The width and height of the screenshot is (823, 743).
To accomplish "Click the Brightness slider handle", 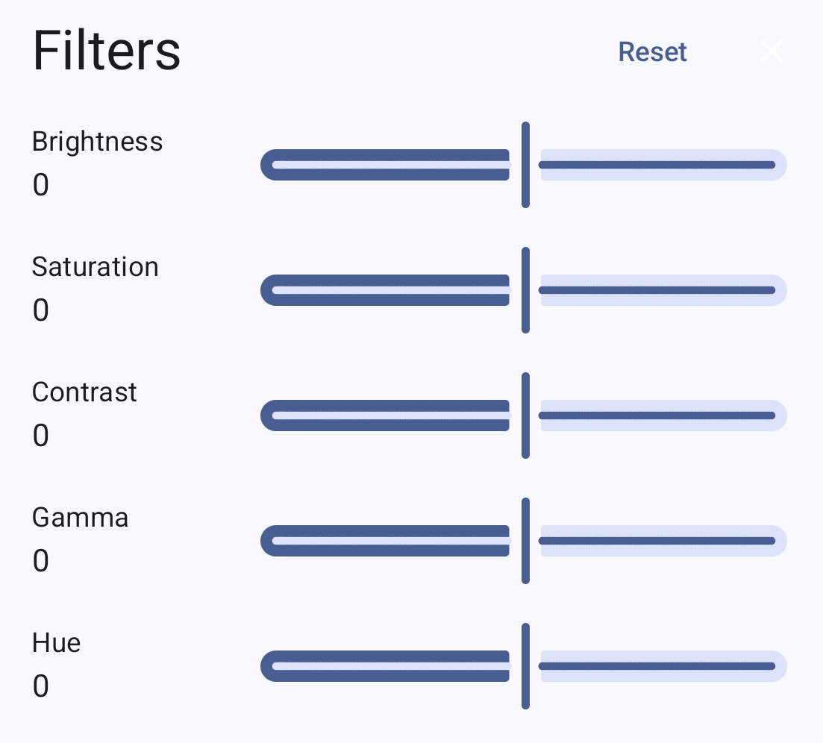I will point(525,165).
